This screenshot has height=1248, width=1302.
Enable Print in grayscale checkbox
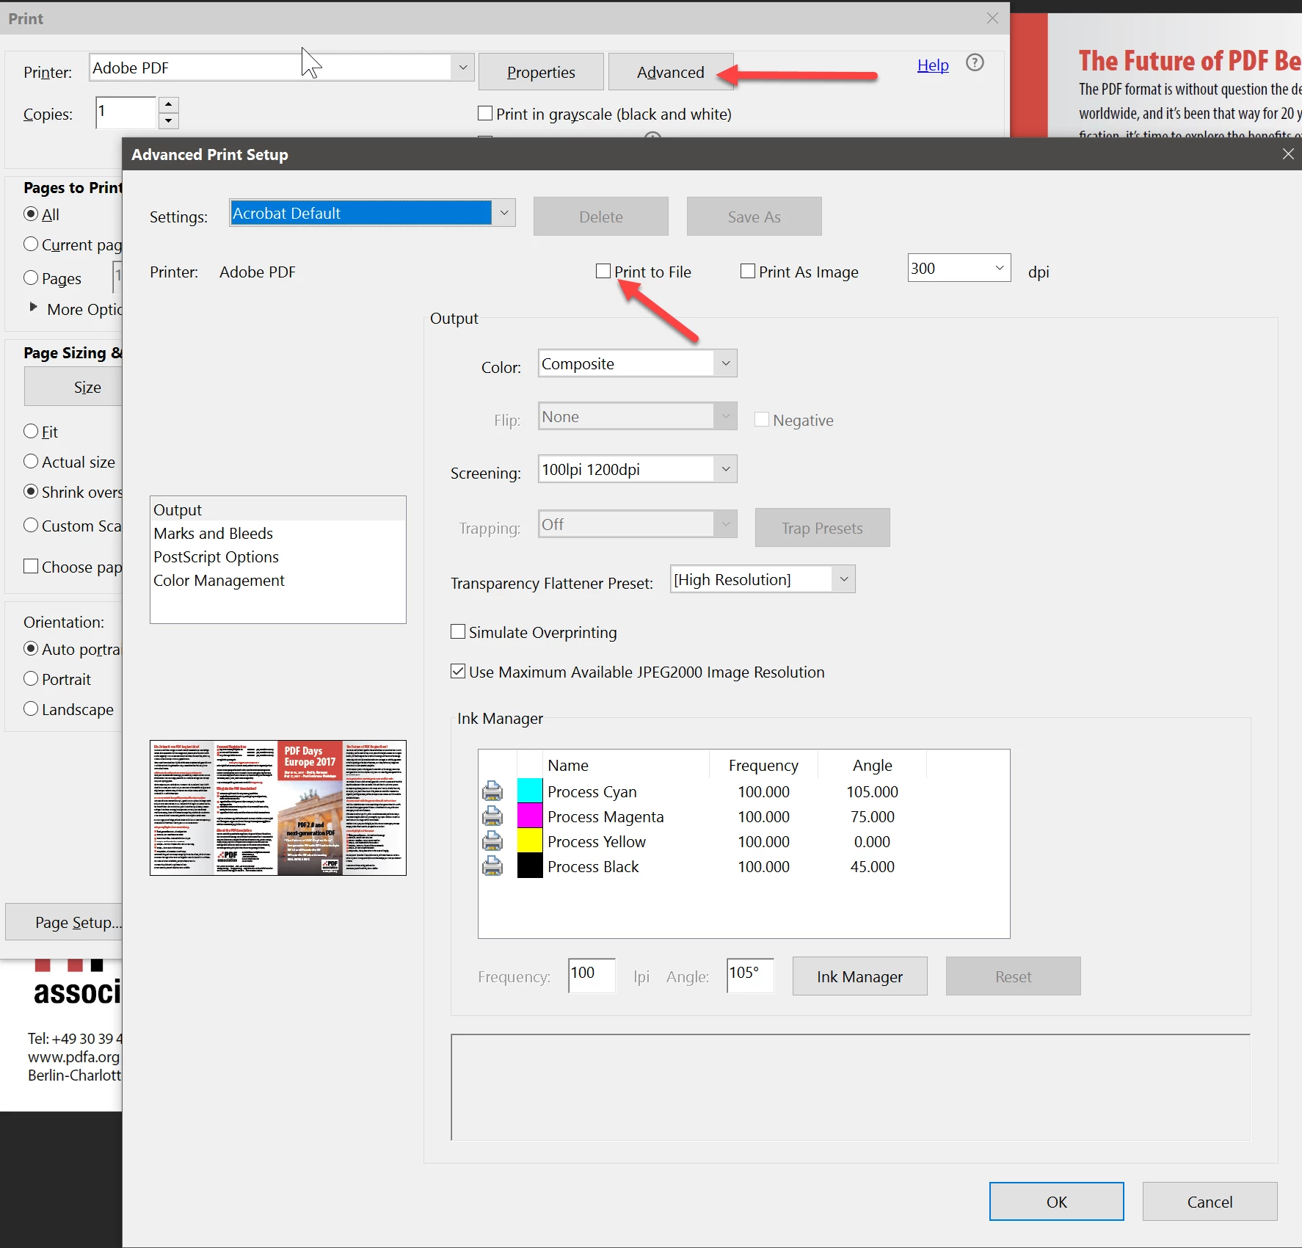tap(485, 113)
